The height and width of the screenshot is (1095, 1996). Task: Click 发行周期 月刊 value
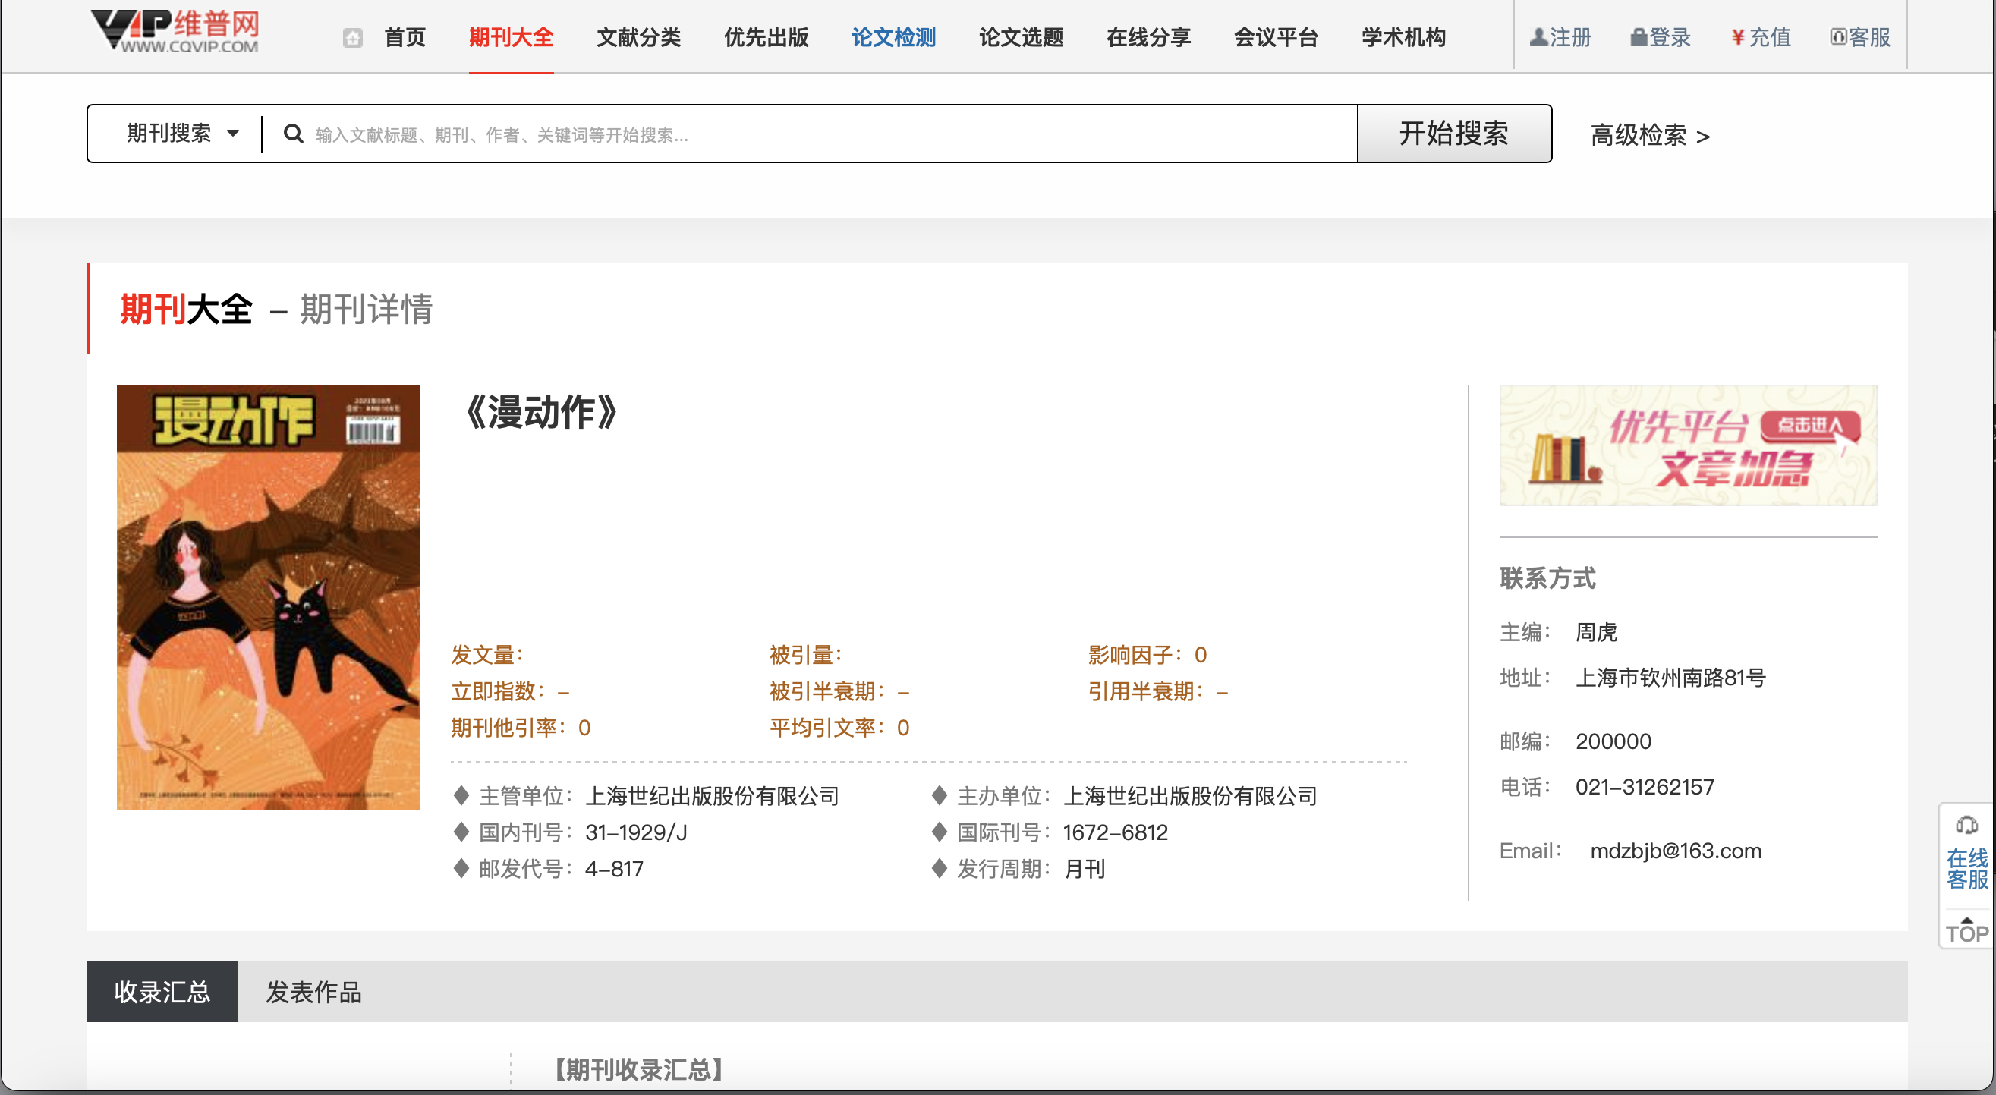[x=1085, y=869]
